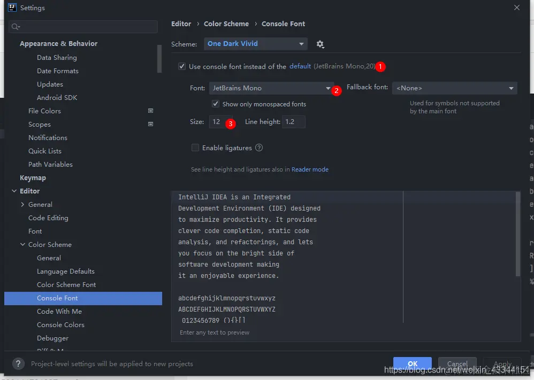Open the Reader mode link
The width and height of the screenshot is (534, 380).
(x=310, y=169)
